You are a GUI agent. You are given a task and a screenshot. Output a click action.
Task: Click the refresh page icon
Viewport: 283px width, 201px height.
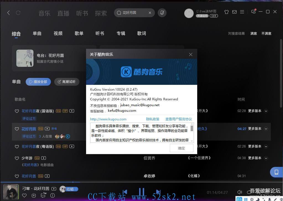[18, 13]
